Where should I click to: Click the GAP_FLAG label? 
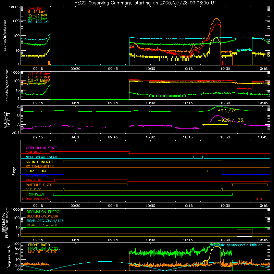coord(34,152)
